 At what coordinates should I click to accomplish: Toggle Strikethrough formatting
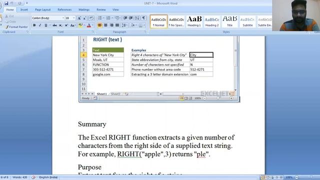[x=54, y=25]
